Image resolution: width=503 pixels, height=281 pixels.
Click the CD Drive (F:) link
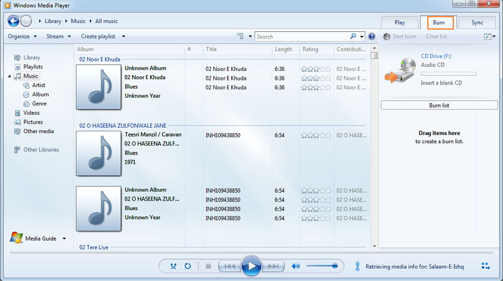pos(436,56)
